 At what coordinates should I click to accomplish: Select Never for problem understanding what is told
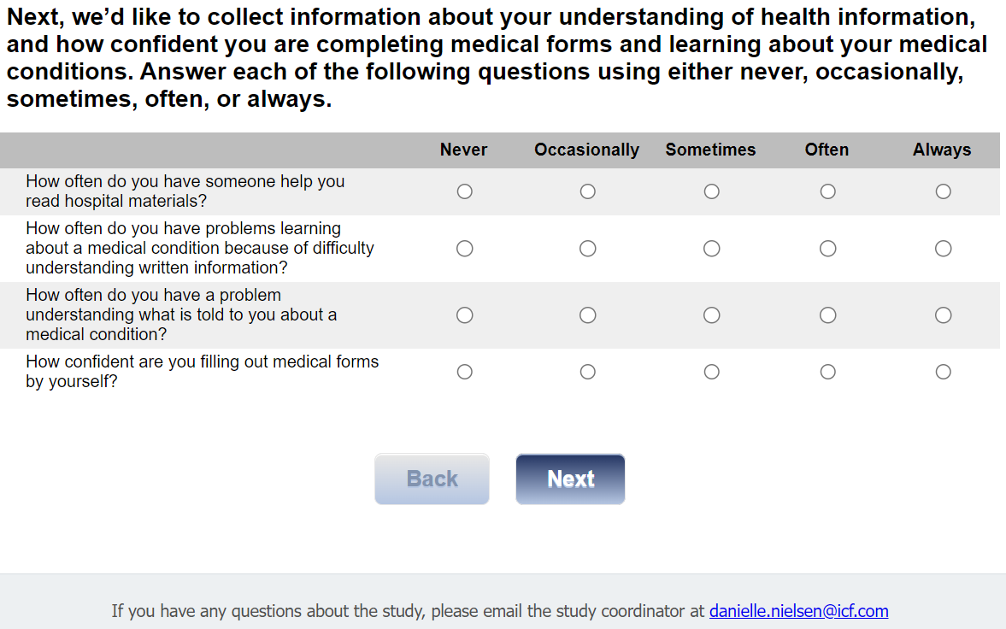coord(464,315)
